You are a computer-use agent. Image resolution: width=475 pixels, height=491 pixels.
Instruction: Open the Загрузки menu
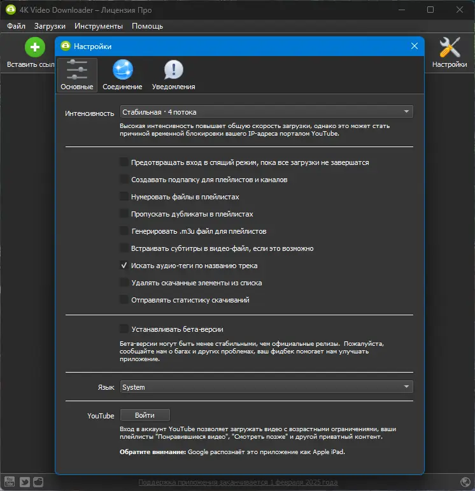click(50, 26)
